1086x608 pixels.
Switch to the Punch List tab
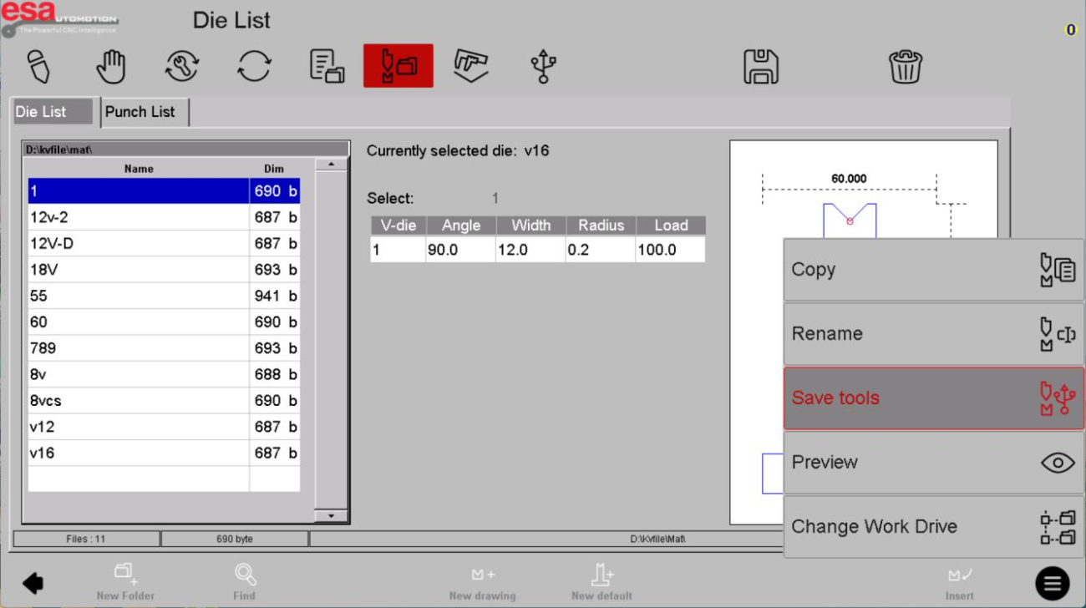pos(140,112)
